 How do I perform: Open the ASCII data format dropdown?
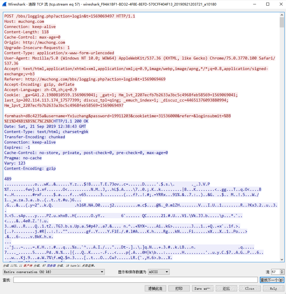pyautogui.click(x=159, y=272)
